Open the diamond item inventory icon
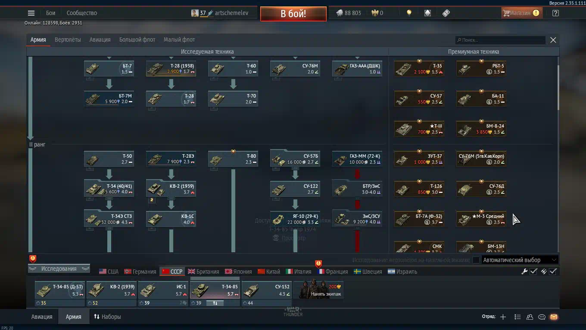The image size is (586, 330). tap(427, 13)
